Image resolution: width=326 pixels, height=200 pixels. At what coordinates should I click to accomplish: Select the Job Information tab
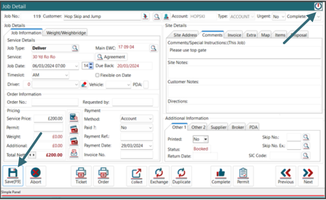26,32
